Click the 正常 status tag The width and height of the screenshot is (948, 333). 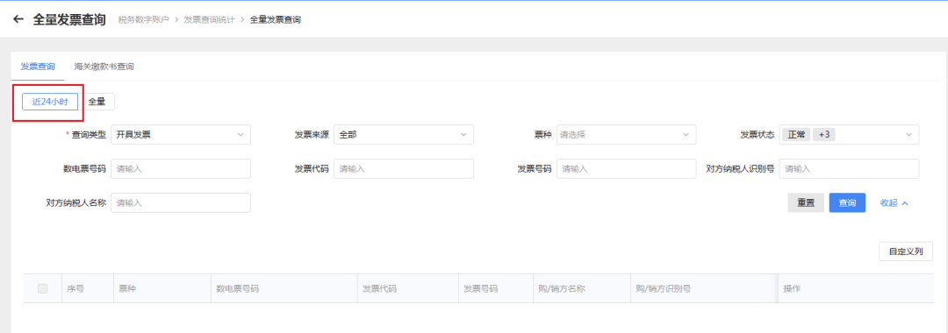point(796,135)
